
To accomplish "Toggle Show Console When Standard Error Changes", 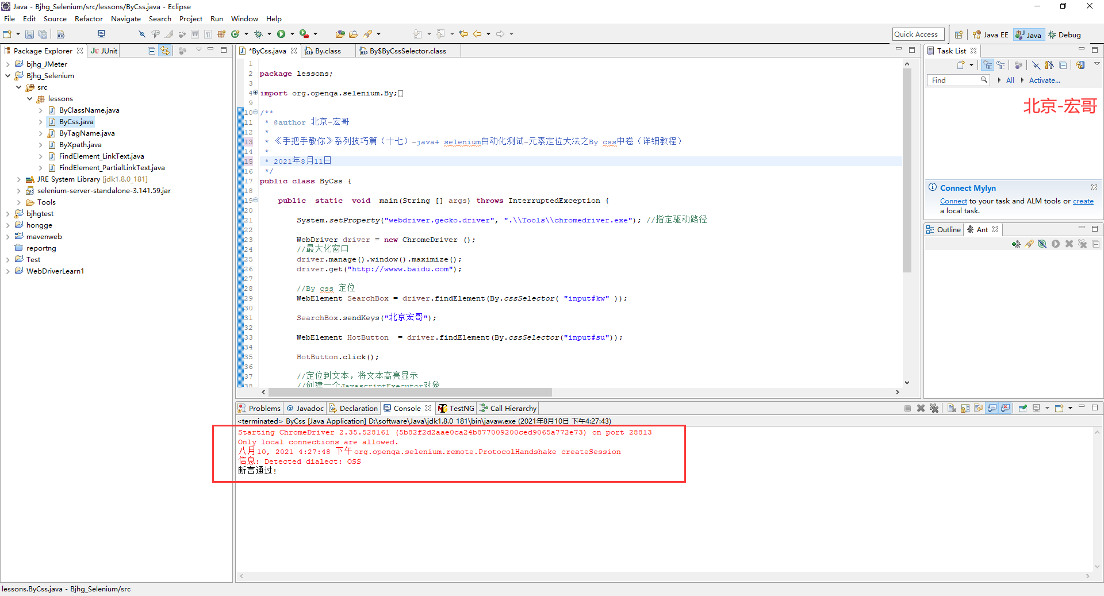I will [x=1005, y=409].
